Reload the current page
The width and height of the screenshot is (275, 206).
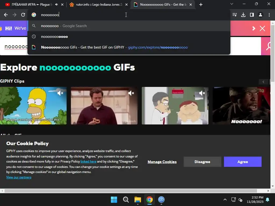coord(23,15)
